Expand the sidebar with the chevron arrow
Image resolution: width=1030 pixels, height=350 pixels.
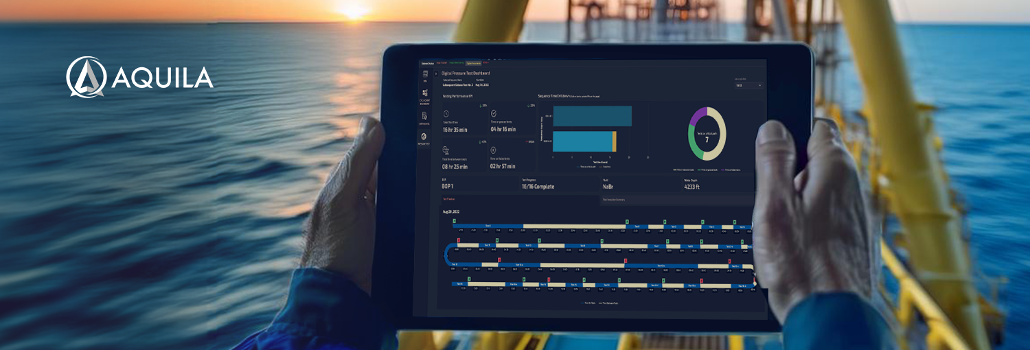(436, 73)
